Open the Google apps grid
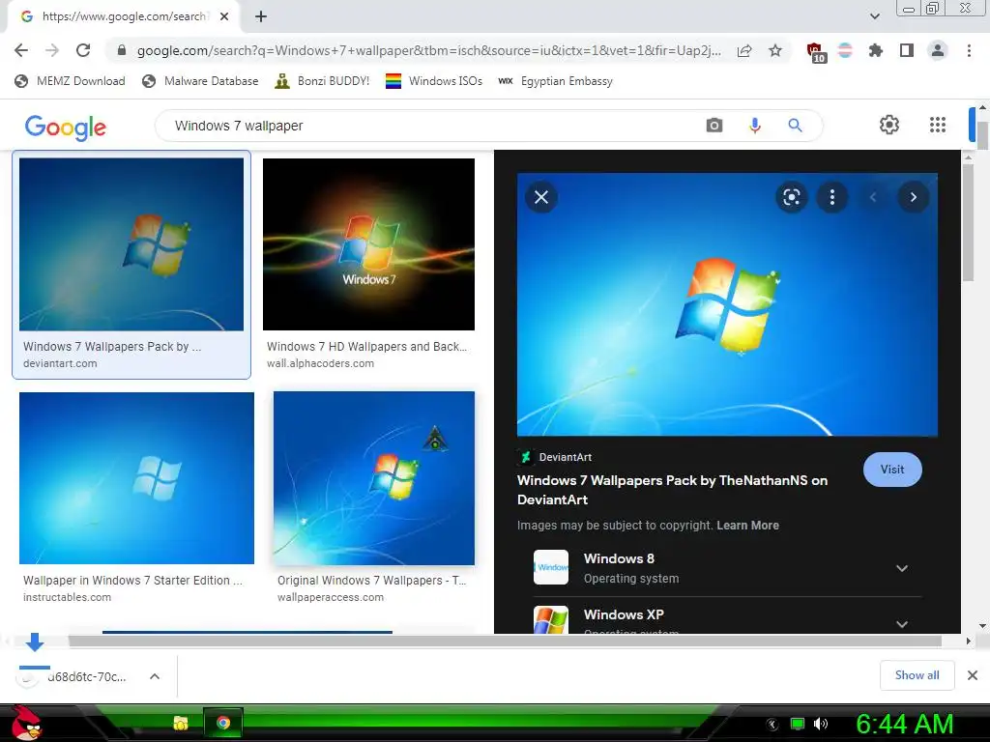The height and width of the screenshot is (742, 990). (938, 125)
